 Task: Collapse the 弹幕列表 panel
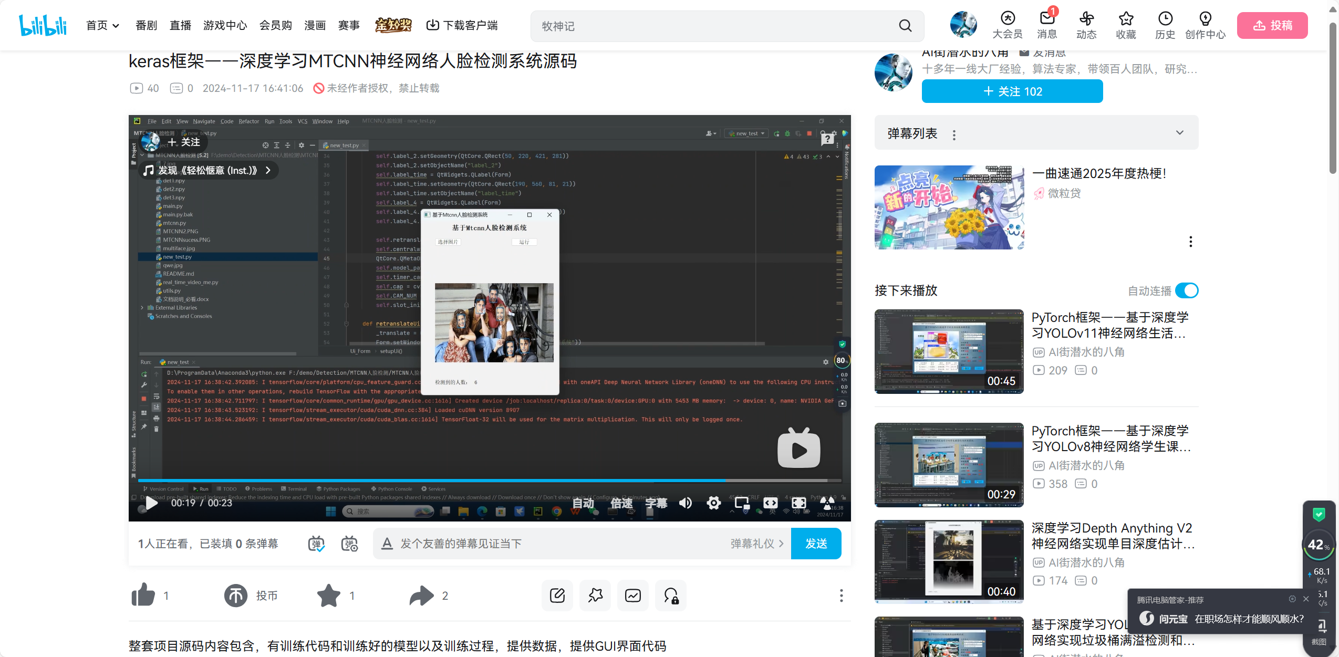coord(1179,133)
